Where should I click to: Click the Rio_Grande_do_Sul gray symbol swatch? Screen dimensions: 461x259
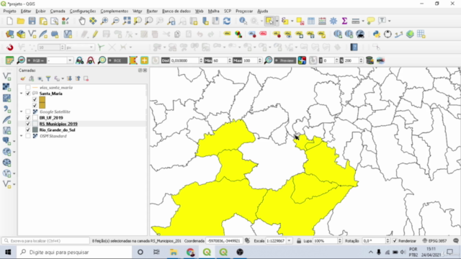click(35, 129)
